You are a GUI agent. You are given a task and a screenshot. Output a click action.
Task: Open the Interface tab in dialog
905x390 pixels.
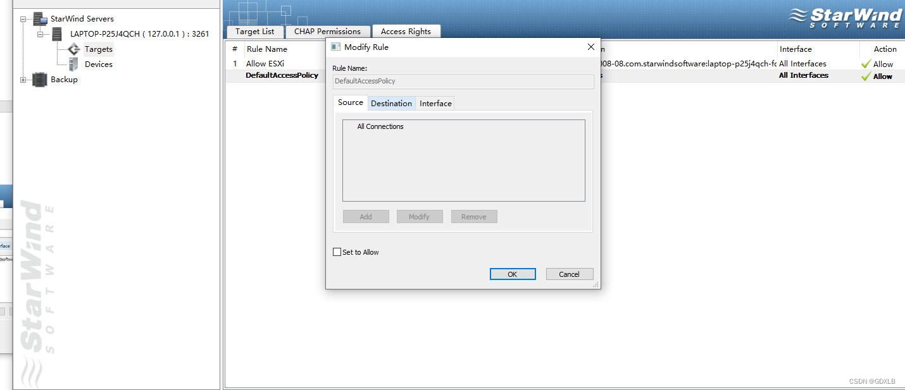coord(435,103)
